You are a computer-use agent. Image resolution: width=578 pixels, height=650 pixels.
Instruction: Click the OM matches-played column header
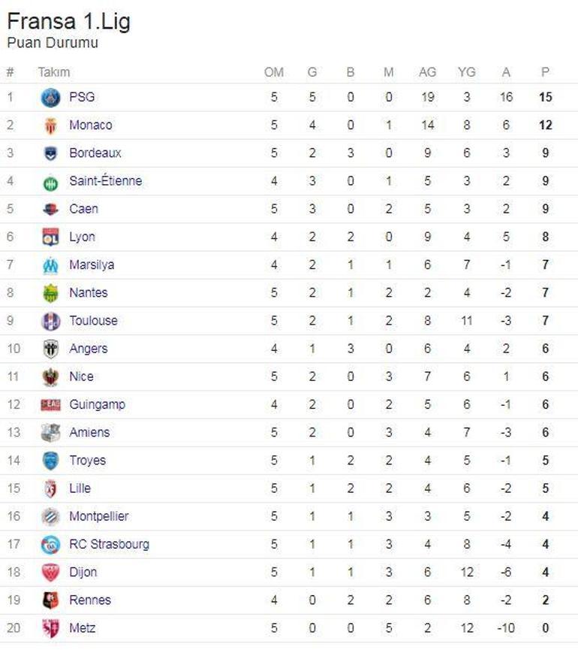(274, 72)
